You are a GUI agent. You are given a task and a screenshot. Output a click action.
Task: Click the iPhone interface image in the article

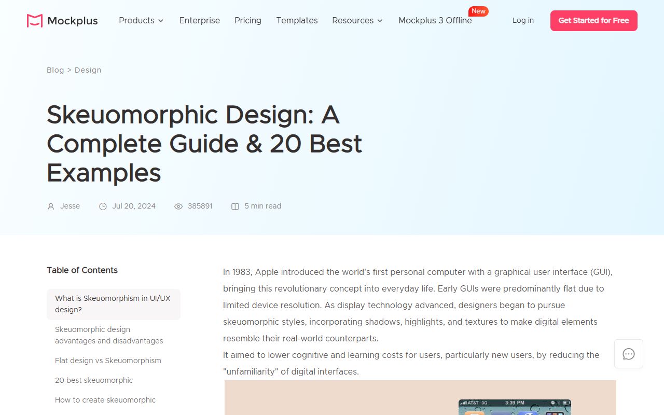pyautogui.click(x=514, y=407)
